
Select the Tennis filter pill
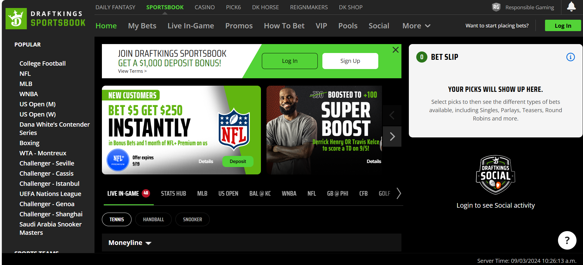117,219
